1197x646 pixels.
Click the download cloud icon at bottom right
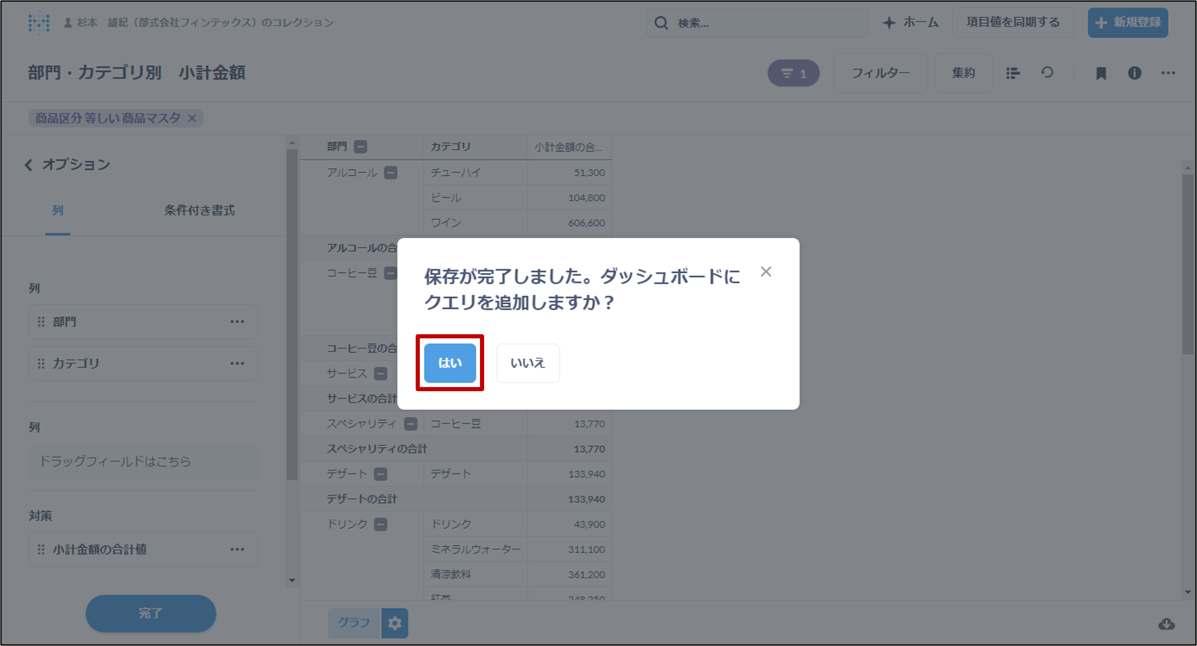pos(1166,624)
